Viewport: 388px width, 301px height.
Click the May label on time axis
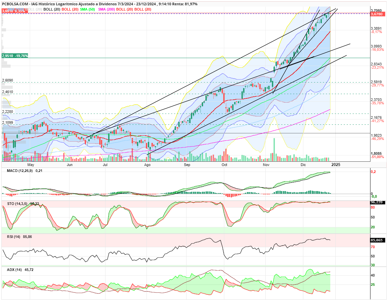[31, 165]
